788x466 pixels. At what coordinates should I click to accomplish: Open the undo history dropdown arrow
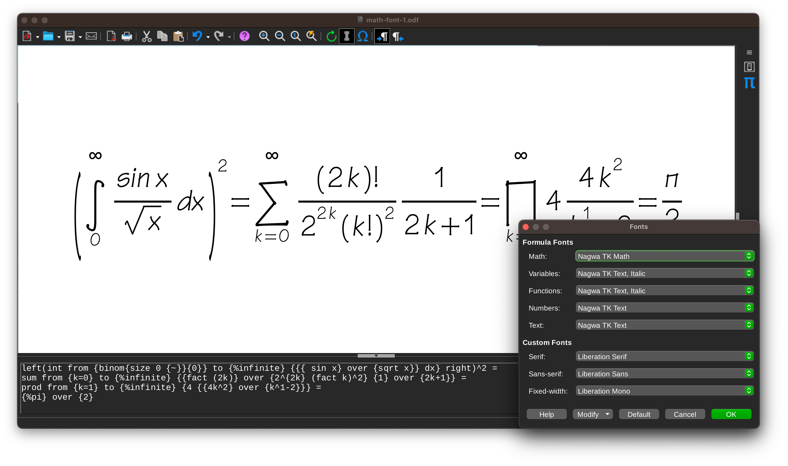[208, 37]
